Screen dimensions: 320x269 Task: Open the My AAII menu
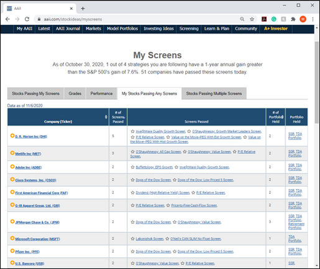24,29
